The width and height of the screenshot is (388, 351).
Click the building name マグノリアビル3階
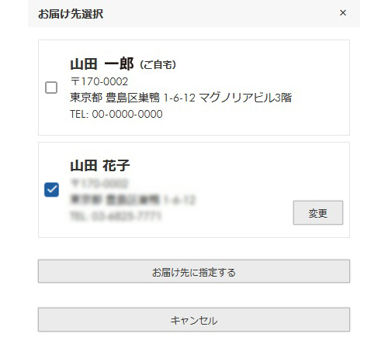pos(245,98)
